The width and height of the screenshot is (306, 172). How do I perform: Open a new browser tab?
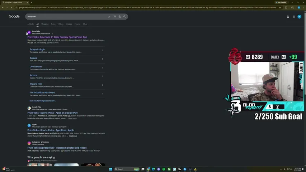click(32, 3)
